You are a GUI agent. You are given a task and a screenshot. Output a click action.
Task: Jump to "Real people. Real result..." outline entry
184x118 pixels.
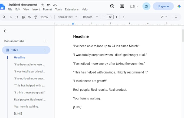tap(30, 100)
